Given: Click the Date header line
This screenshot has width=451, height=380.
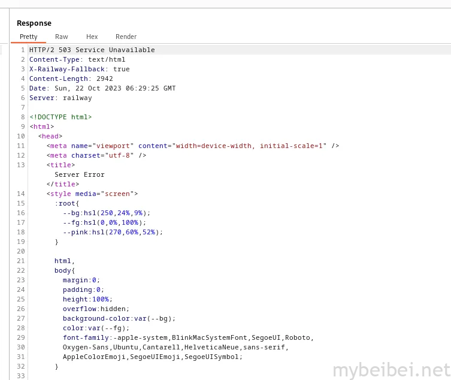Looking at the screenshot, I should (102, 88).
